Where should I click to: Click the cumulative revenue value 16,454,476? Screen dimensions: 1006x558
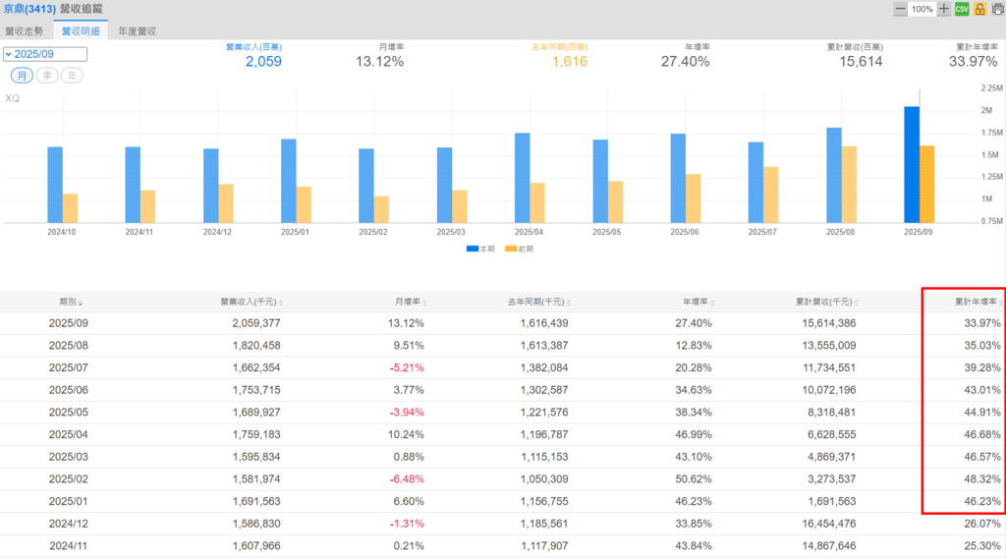[x=829, y=524]
